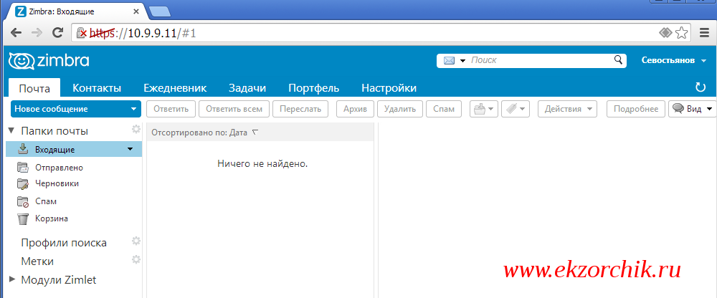Open the Mail folders gear options

point(136,130)
